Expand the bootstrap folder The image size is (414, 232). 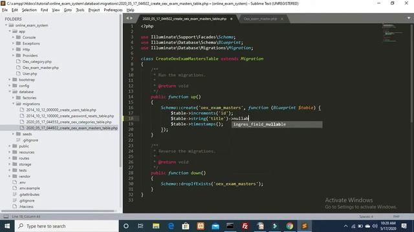pos(10,79)
